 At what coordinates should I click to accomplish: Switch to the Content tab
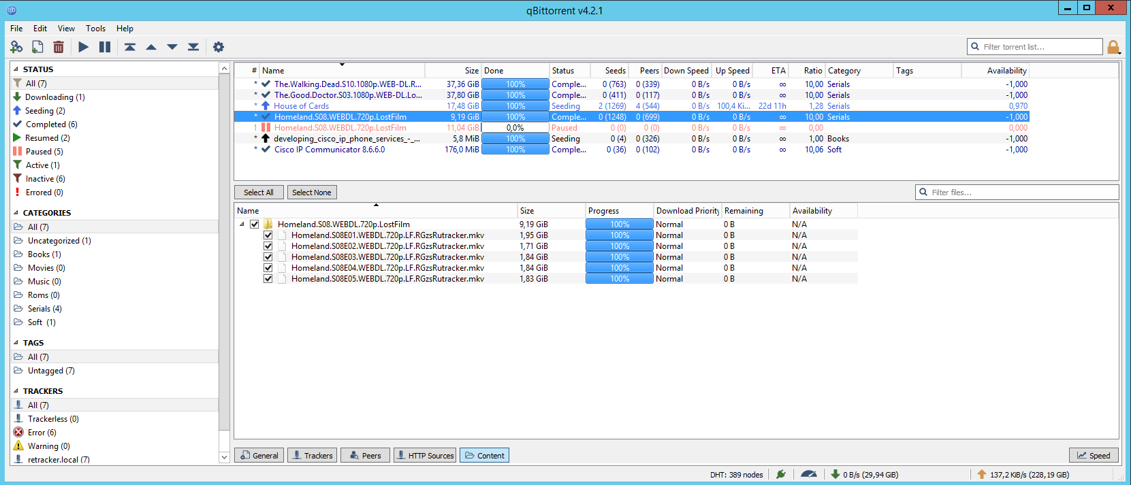pyautogui.click(x=485, y=456)
